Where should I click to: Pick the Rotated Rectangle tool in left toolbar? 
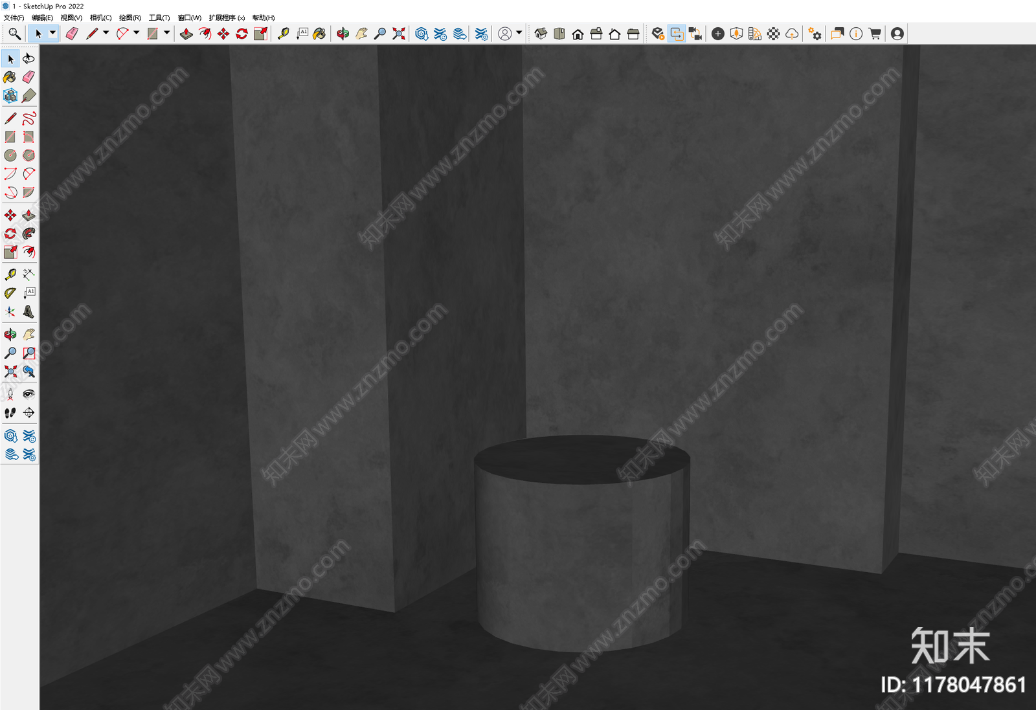point(28,137)
